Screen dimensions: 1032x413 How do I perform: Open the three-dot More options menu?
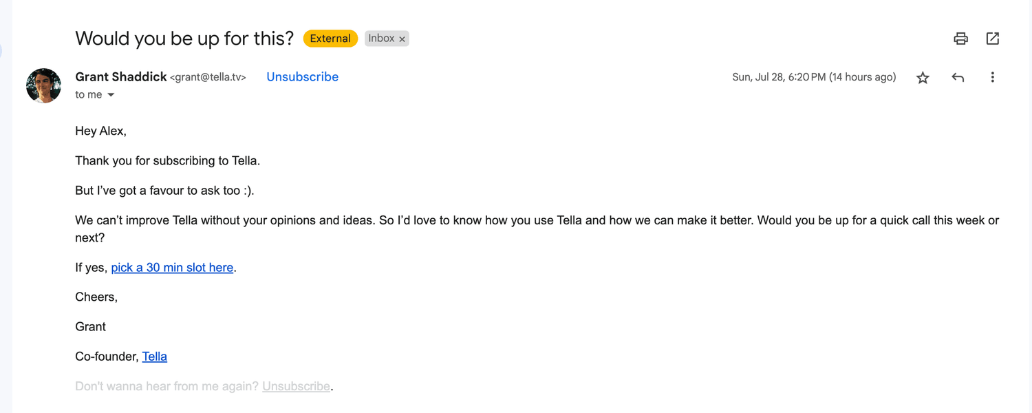pyautogui.click(x=992, y=78)
